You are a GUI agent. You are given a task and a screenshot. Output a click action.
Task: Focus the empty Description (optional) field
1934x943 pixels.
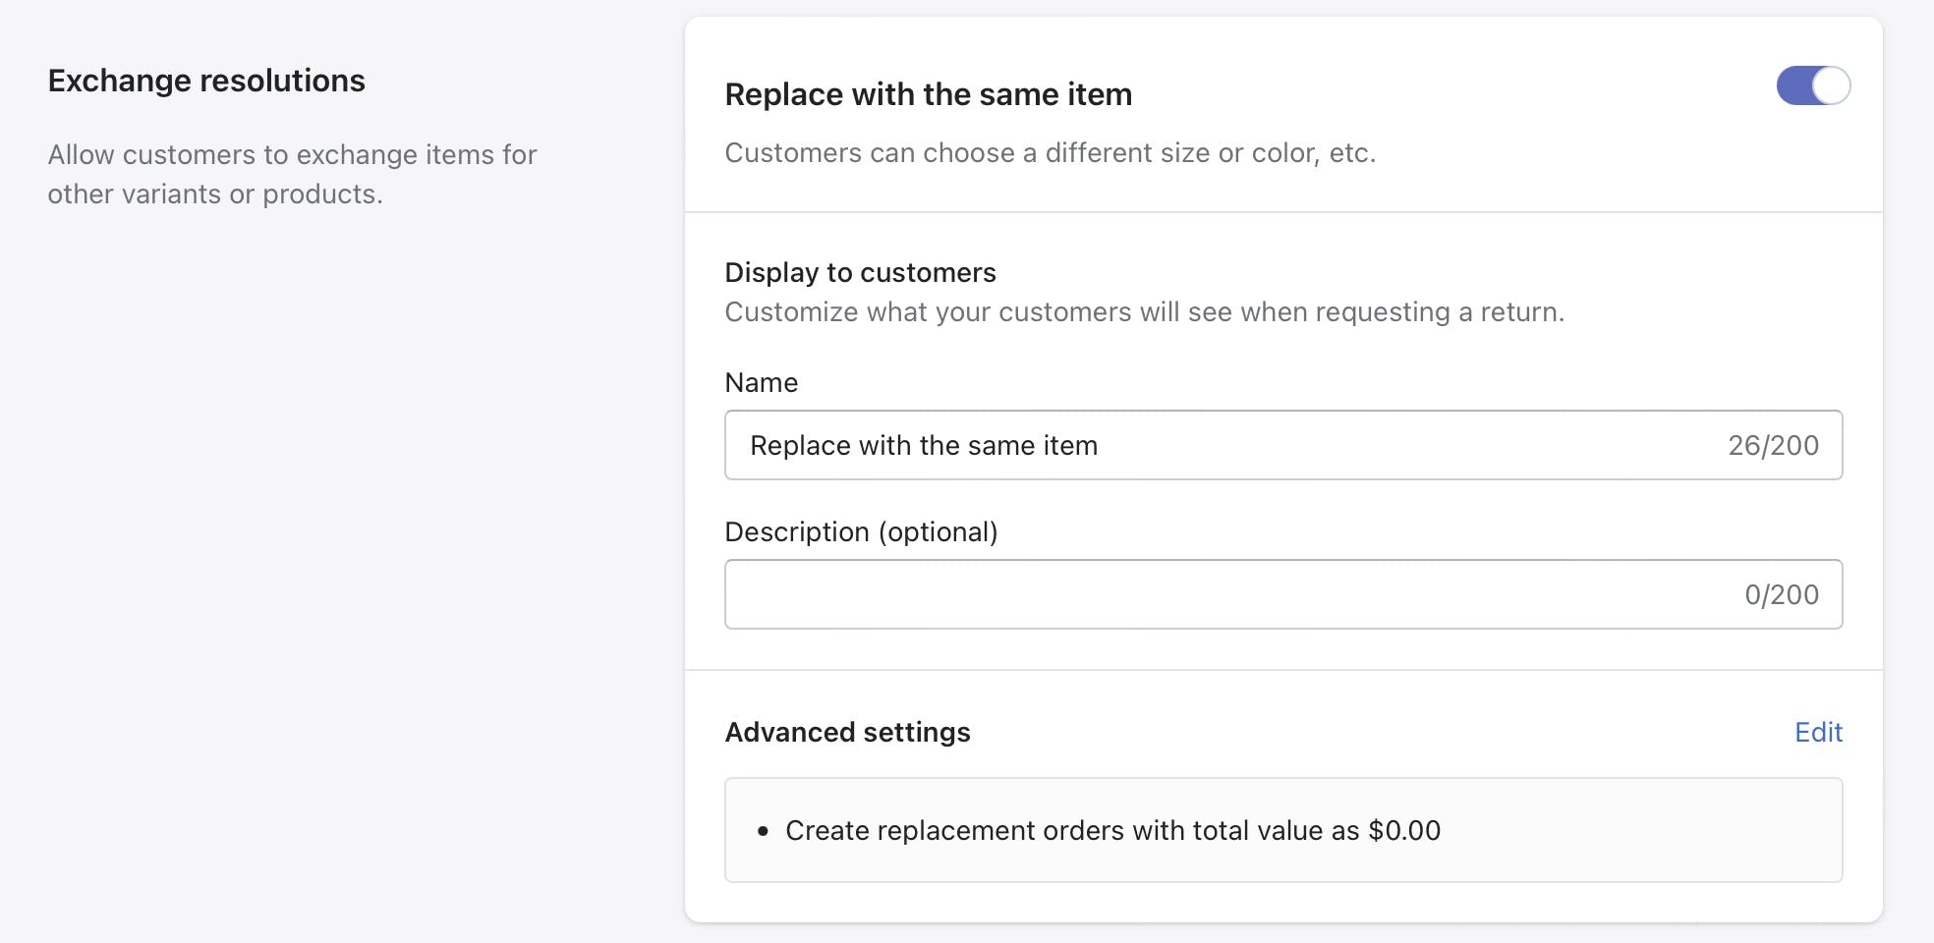1228,594
